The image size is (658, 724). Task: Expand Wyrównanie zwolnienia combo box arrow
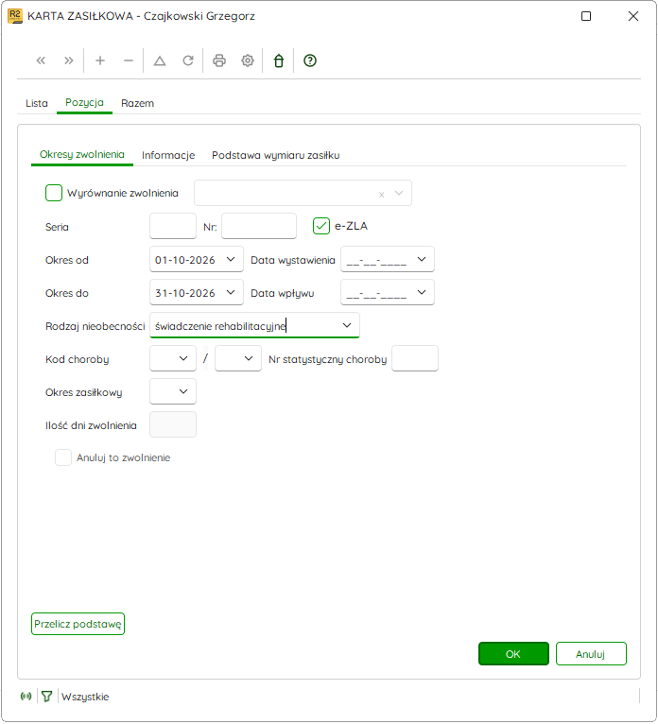point(399,193)
